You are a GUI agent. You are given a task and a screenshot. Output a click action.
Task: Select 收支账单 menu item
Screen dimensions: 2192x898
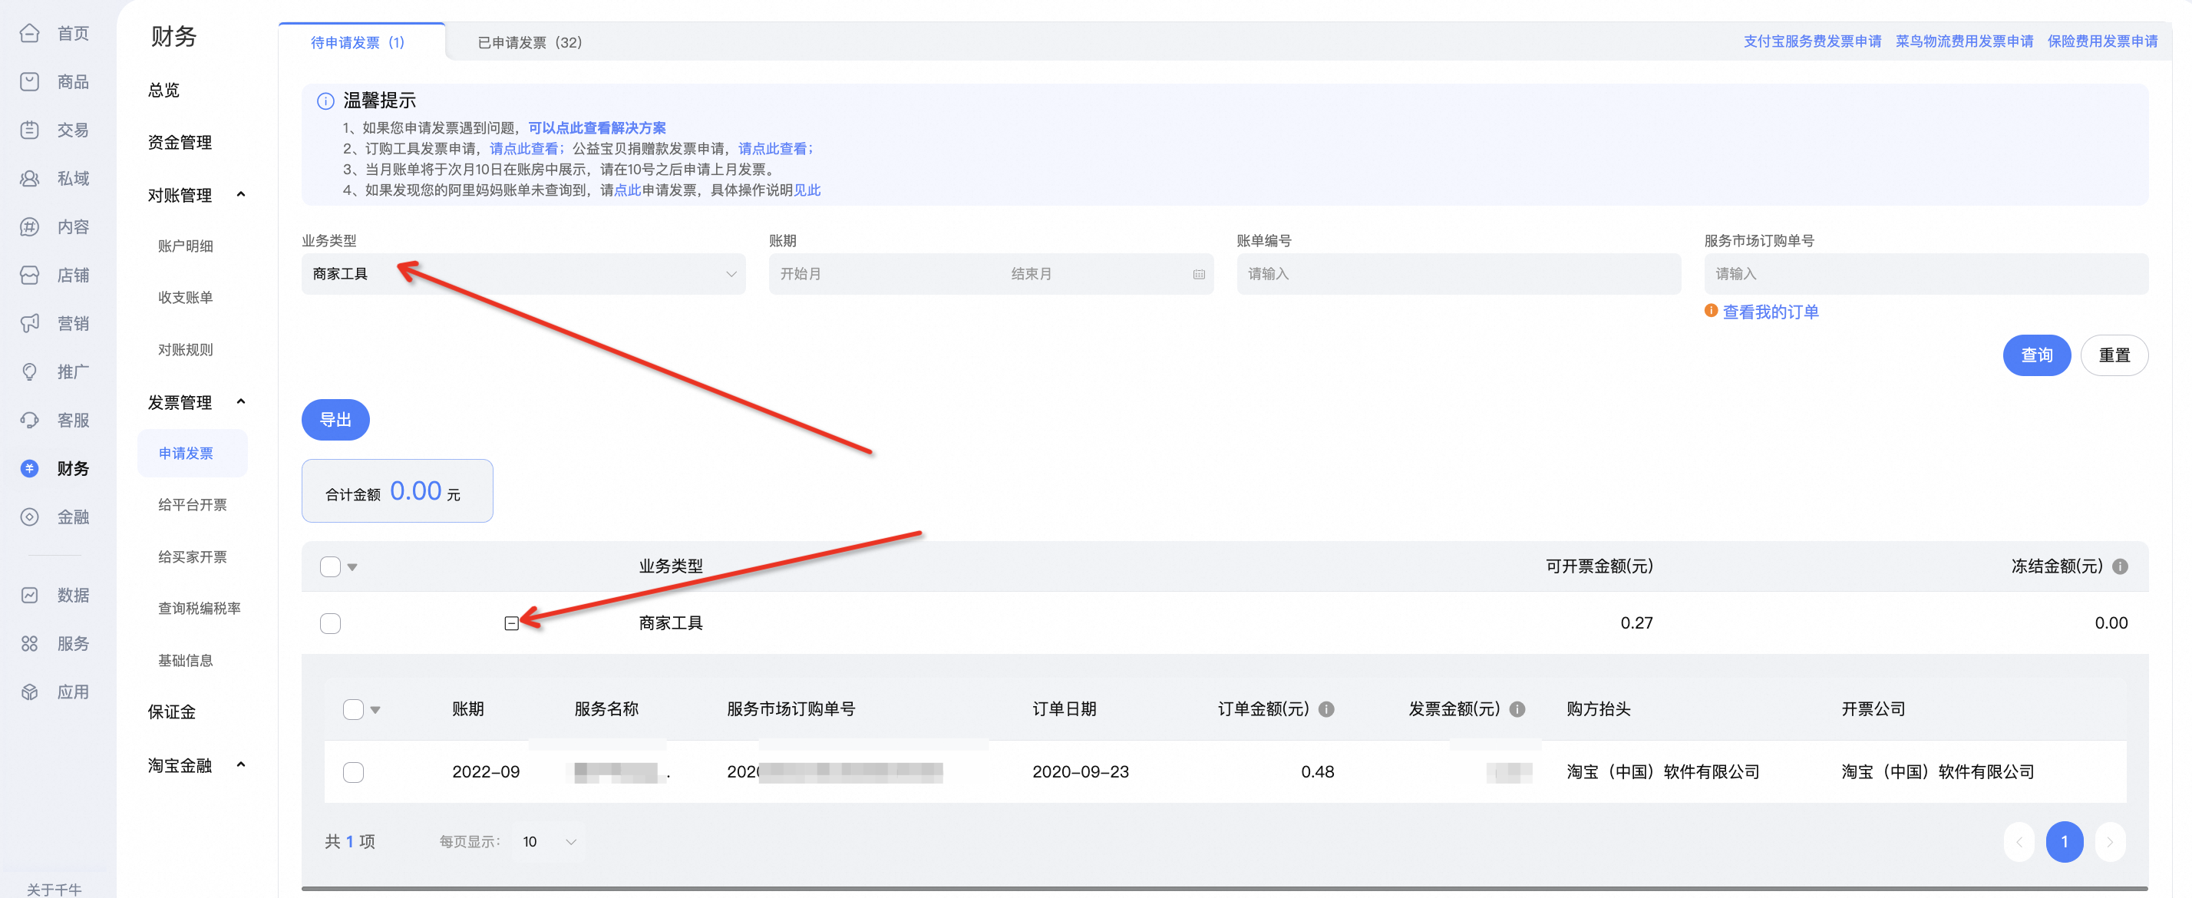tap(186, 298)
